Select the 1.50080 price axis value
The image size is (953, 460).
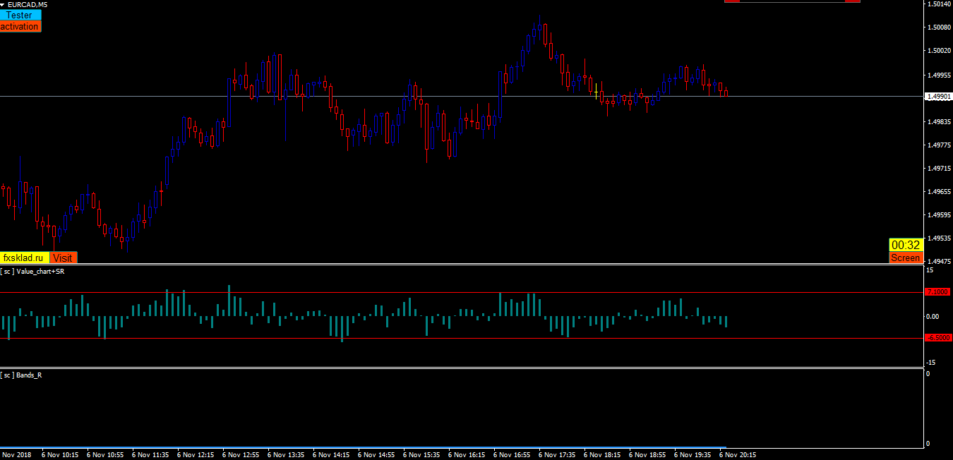[939, 28]
